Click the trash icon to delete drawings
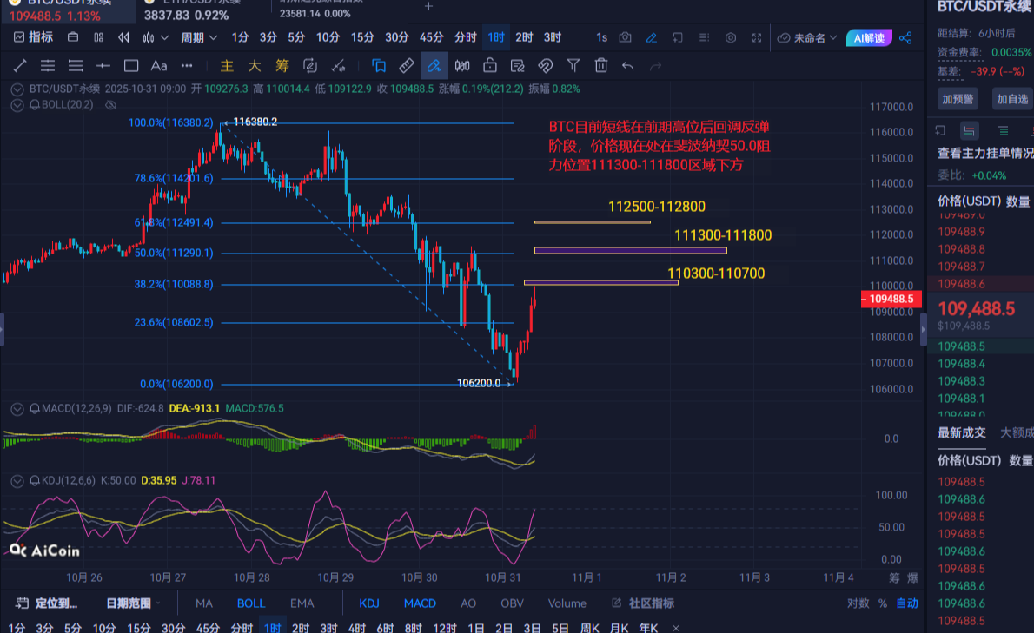1034x633 pixels. (x=600, y=65)
